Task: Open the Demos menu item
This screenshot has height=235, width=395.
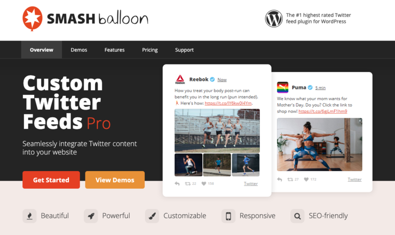Action: pyautogui.click(x=79, y=50)
